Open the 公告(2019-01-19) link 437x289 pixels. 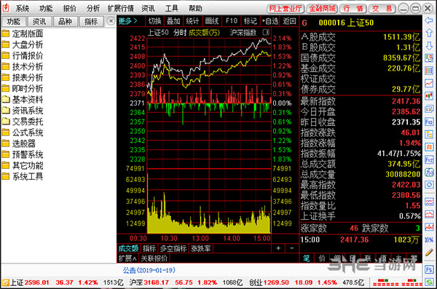[x=149, y=270]
